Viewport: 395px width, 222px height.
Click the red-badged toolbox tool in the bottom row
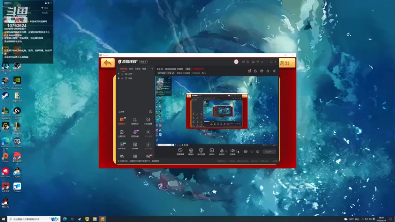148,156
